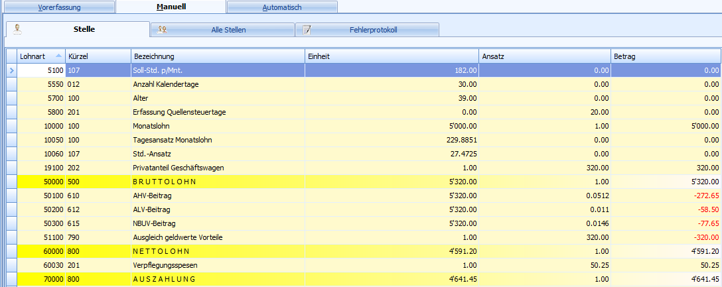Click the Einheit column header
The image size is (722, 287).
pos(391,56)
